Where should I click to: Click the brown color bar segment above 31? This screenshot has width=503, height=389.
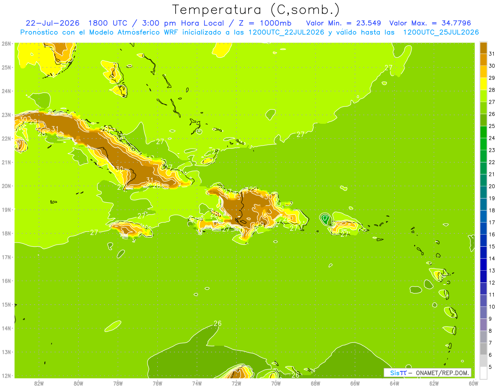tap(483, 48)
